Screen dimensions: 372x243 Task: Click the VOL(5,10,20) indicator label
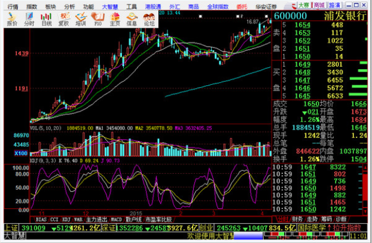point(45,128)
